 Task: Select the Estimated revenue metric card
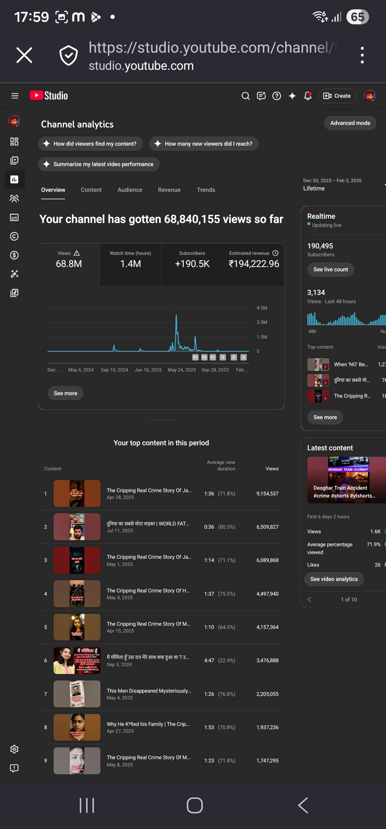tap(254, 260)
